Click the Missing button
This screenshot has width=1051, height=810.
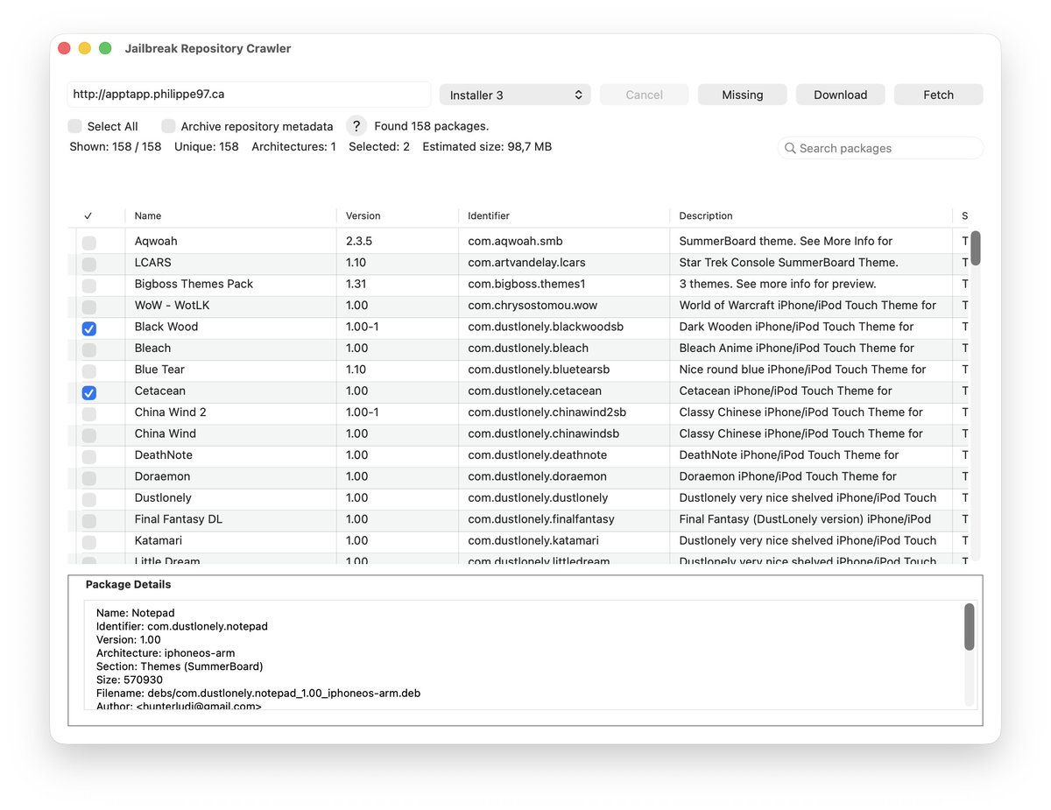[743, 95]
